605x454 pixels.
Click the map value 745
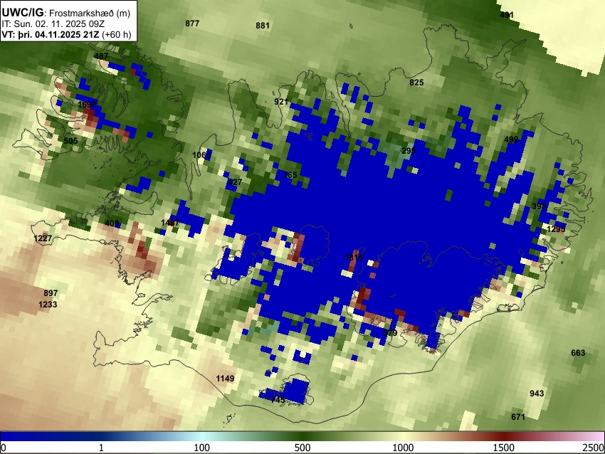pyautogui.click(x=278, y=400)
